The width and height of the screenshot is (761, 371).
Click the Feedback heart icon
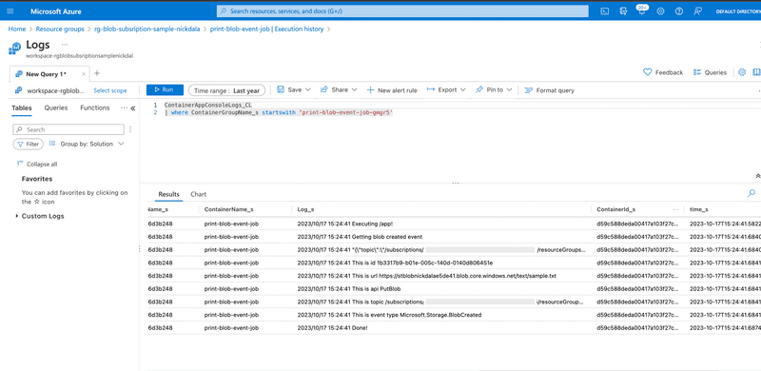tap(647, 72)
